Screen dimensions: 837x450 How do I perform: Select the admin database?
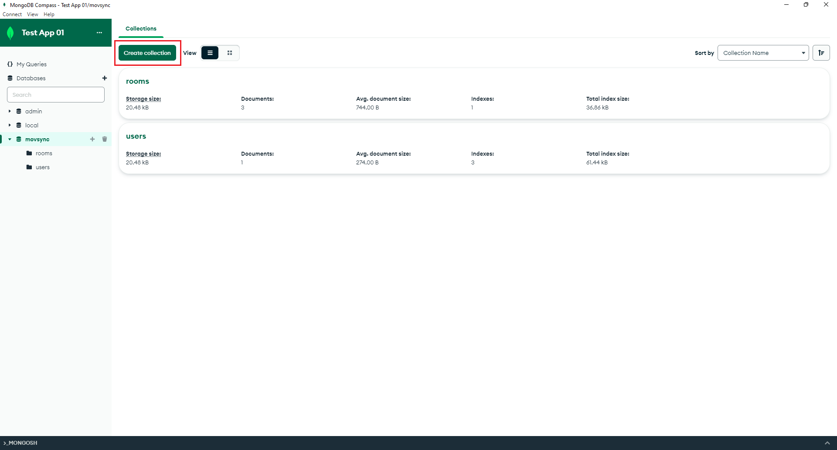34,111
